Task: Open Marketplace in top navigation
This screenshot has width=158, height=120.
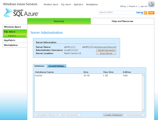Action: (92, 4)
